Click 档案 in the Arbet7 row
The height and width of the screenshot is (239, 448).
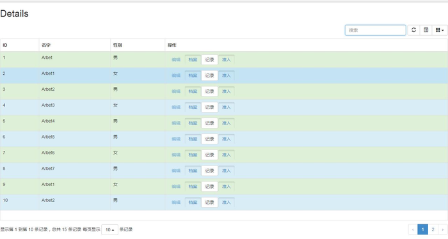(193, 171)
